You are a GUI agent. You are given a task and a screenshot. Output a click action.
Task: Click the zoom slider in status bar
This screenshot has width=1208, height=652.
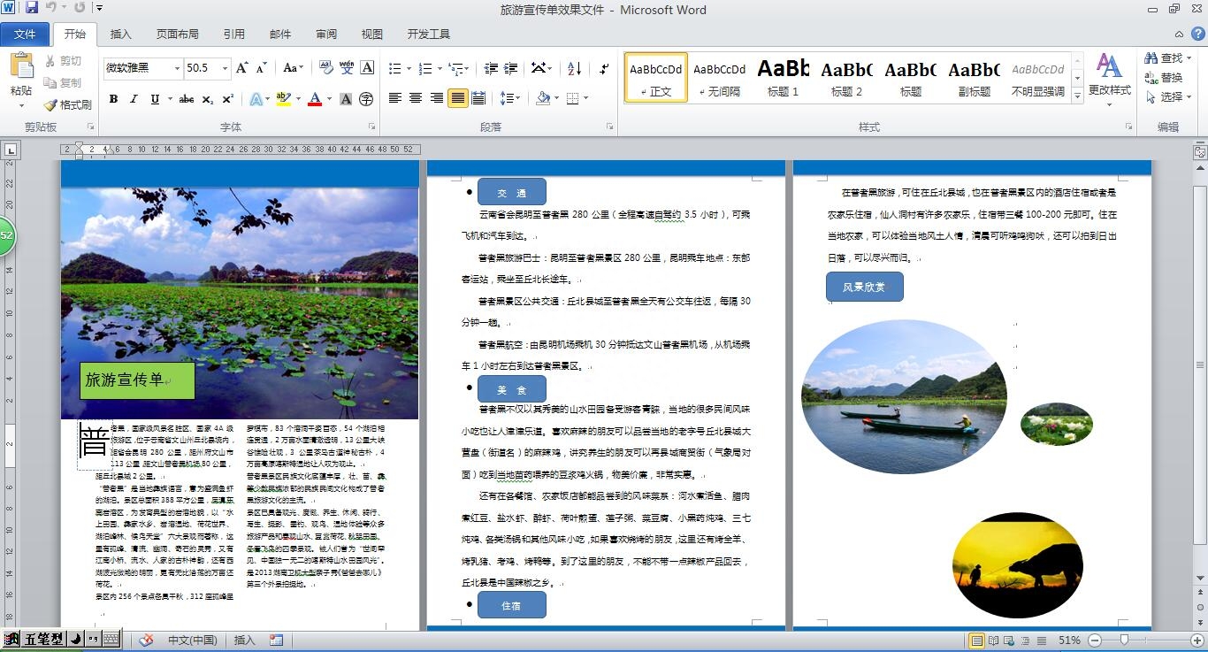[1124, 640]
